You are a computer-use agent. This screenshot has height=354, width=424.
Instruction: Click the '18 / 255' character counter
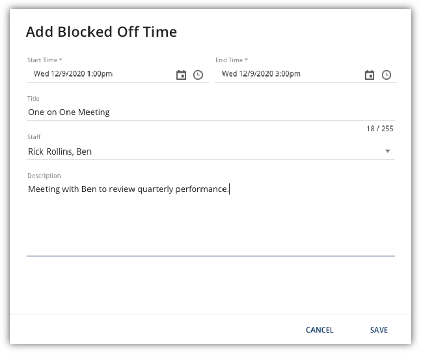pos(380,129)
